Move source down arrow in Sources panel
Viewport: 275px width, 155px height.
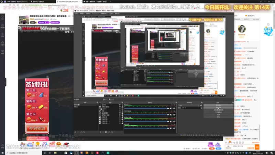click(x=112, y=132)
